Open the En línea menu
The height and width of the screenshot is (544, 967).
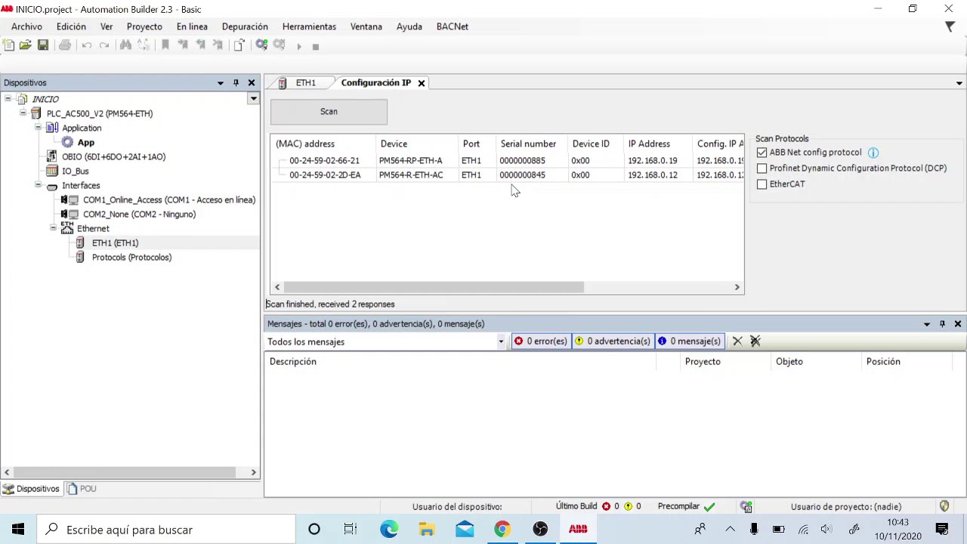click(192, 26)
